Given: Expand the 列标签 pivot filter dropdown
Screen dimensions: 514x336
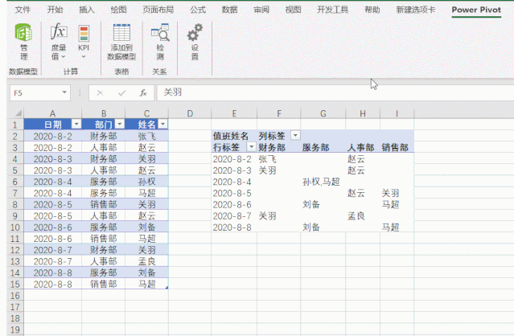Looking at the screenshot, I should pos(295,136).
